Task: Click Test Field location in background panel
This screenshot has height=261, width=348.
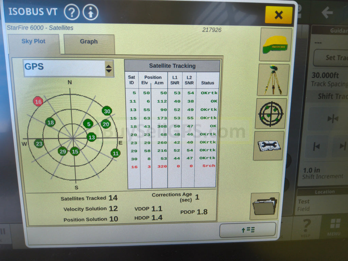Action: click(303, 205)
